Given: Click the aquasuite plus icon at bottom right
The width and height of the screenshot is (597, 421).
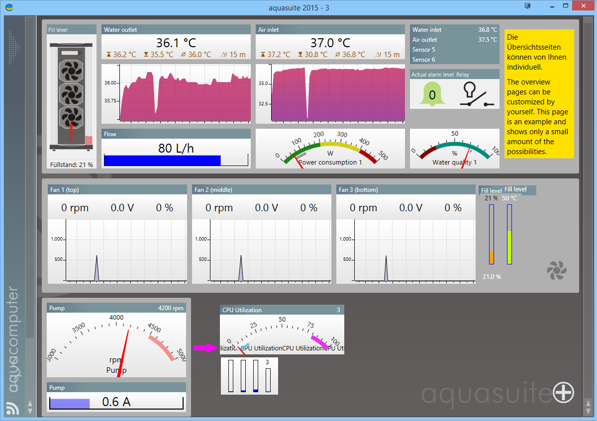Looking at the screenshot, I should tap(564, 393).
